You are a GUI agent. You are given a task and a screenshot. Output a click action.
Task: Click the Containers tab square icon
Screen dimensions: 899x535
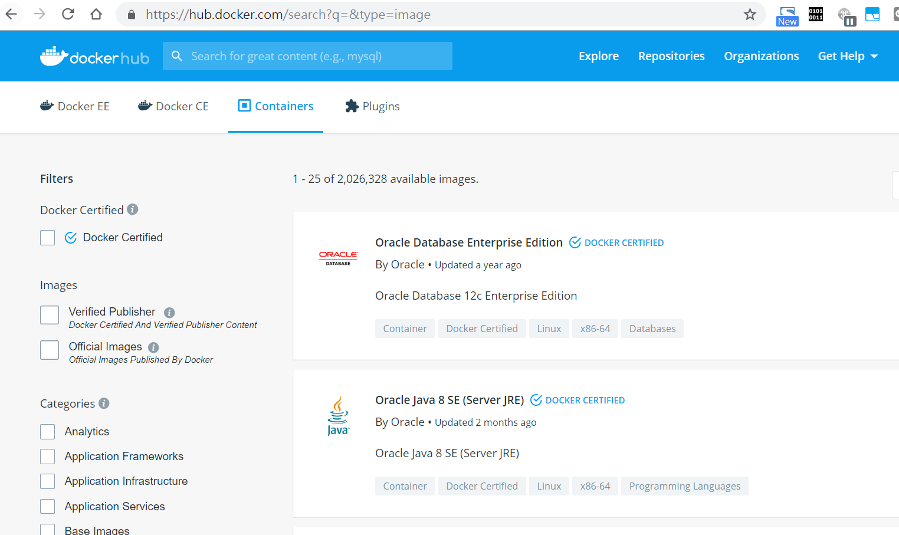click(244, 106)
